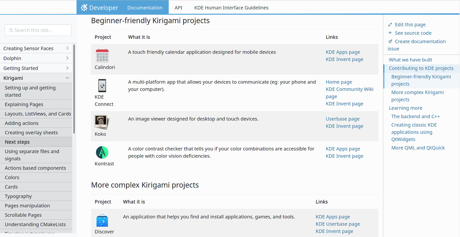Jump to Learning more in page outline

pos(405,108)
